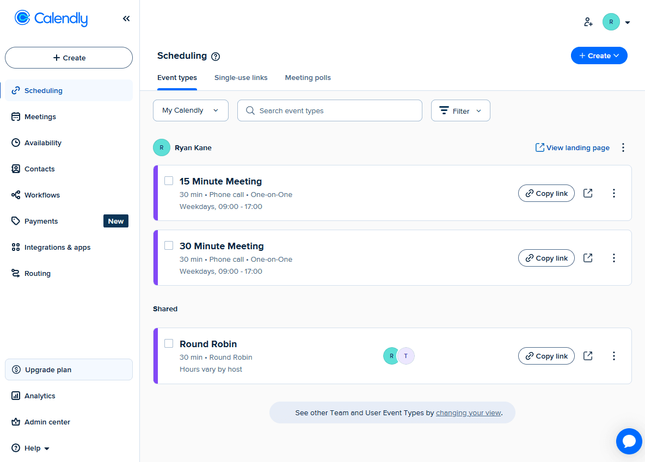Click the T host avatar on Round Robin
The width and height of the screenshot is (645, 462).
coord(406,356)
